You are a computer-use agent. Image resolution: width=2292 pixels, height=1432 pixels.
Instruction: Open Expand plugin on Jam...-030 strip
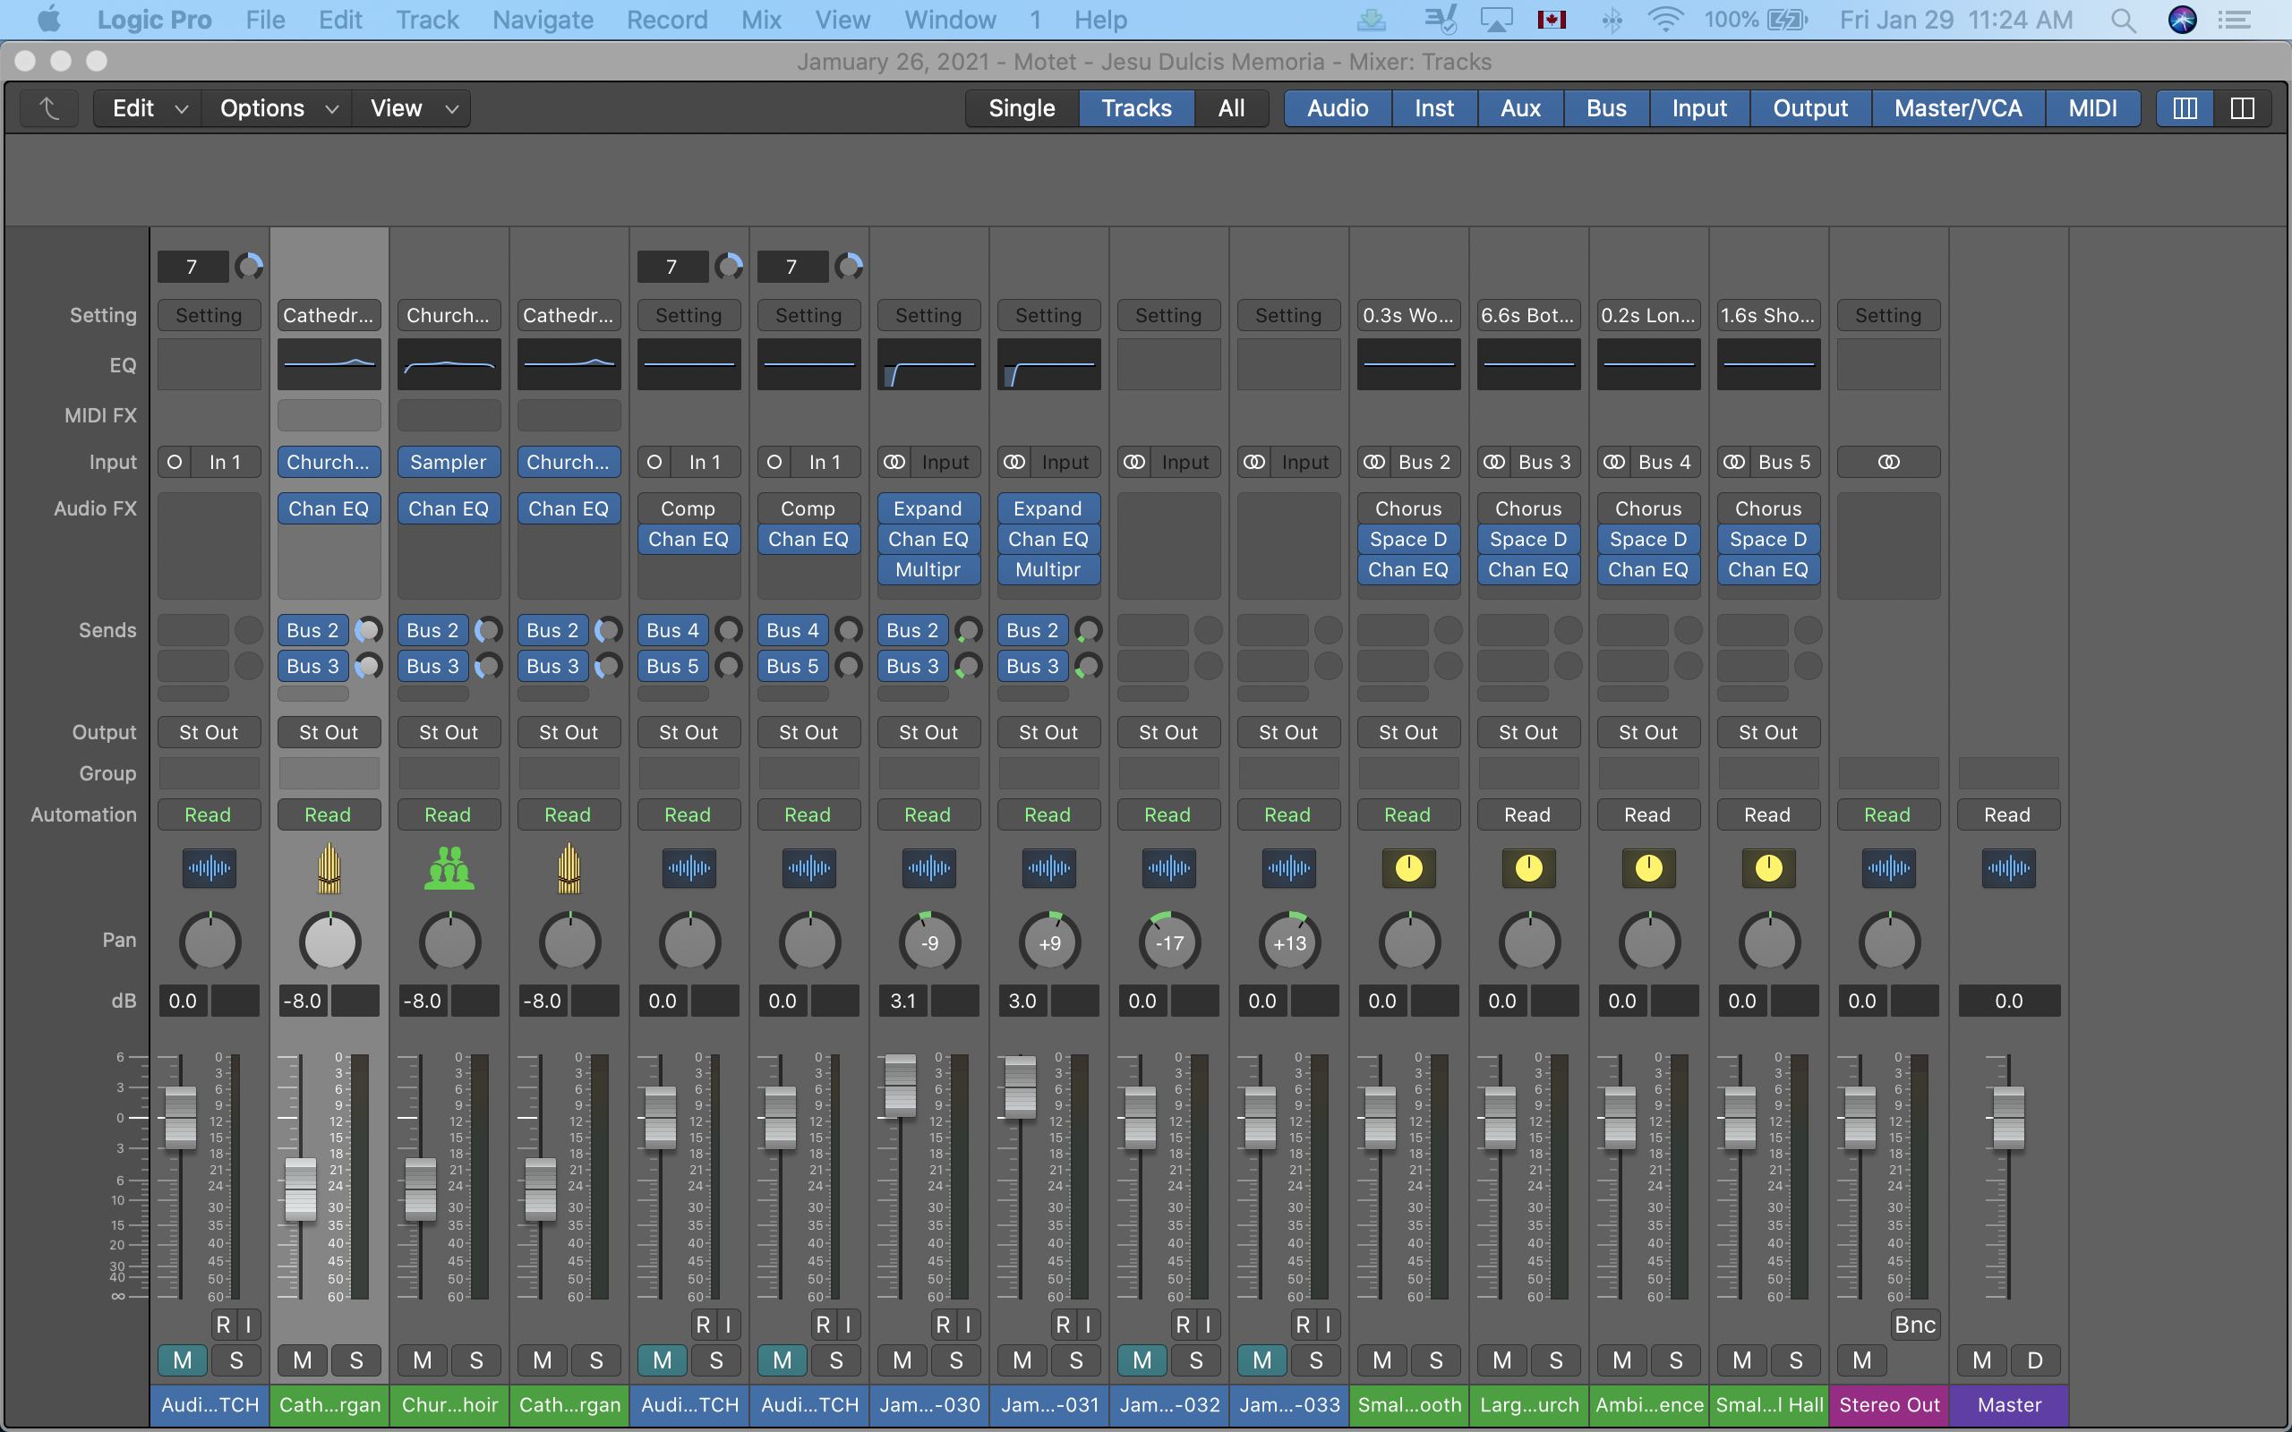929,508
